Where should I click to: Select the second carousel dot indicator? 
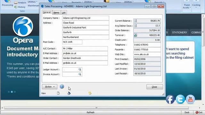click(12, 92)
